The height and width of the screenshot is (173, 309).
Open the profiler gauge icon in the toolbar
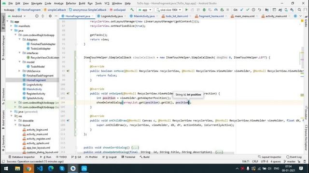coord(216,10)
